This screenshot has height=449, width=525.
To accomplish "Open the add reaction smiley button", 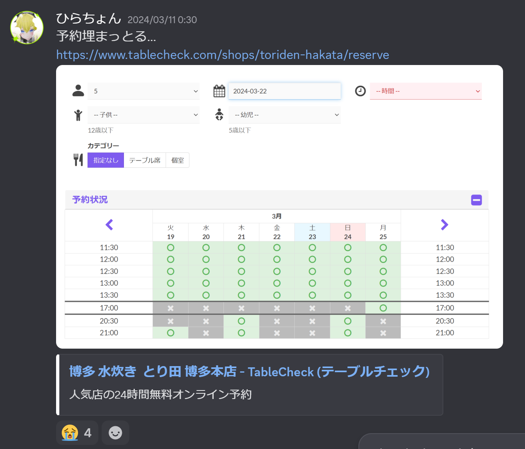I will click(x=115, y=433).
